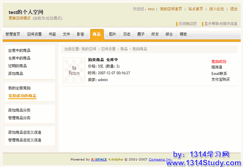The image size is (243, 167).
Task: Click seller name admin
Action: tap(103, 80)
